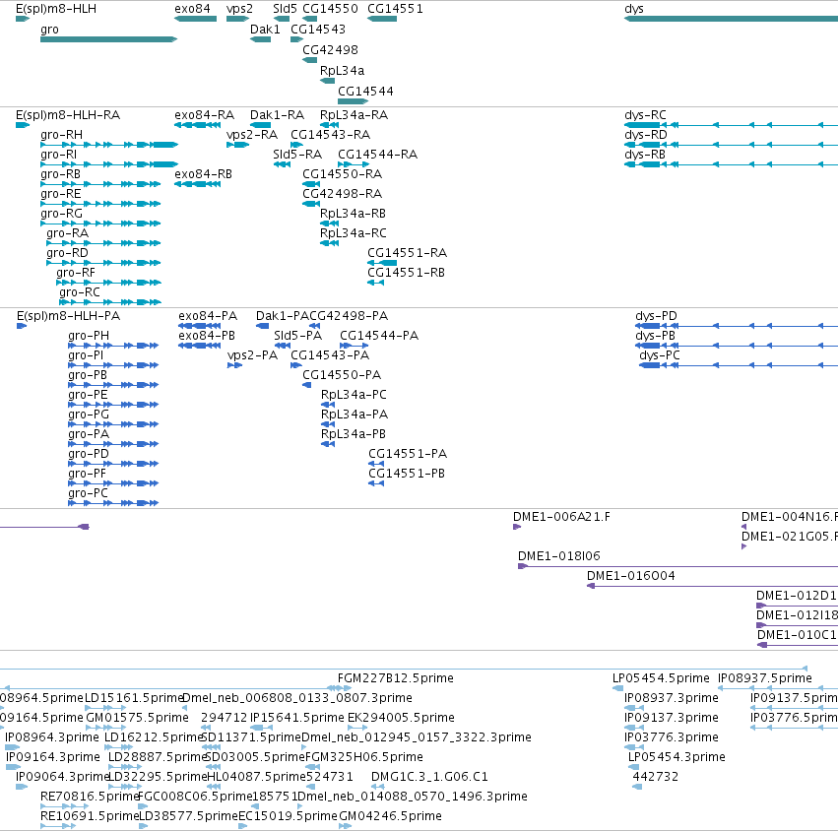
Task: Select the gro-RB transcript label
Action: [x=60, y=174]
